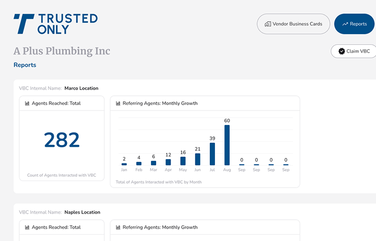The height and width of the screenshot is (241, 376).
Task: Select the July bar showing 39
Action: click(x=212, y=154)
